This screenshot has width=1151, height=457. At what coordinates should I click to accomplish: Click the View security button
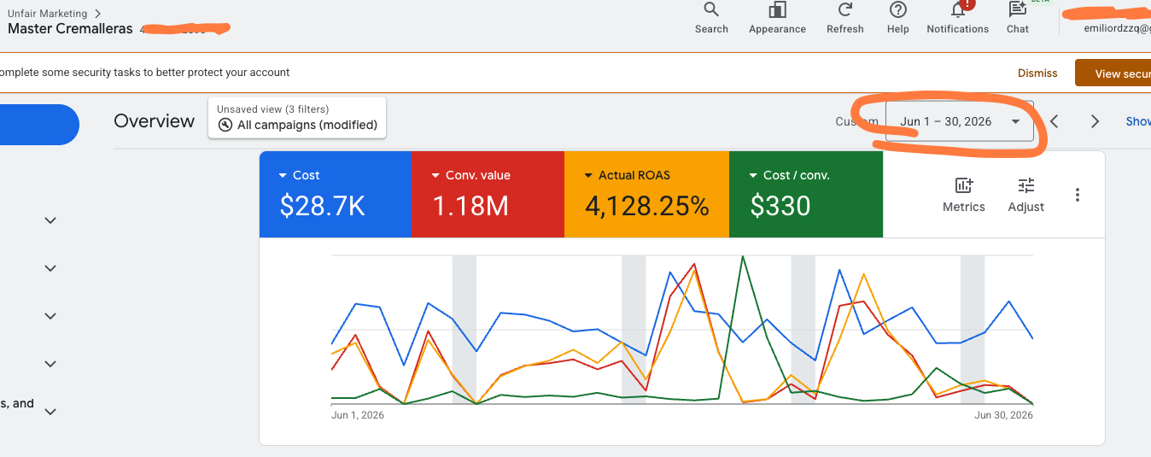[1113, 73]
